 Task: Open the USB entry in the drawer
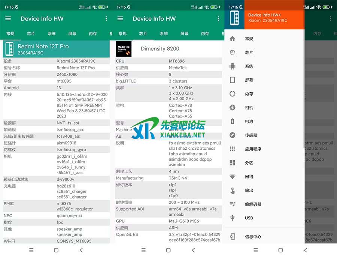(x=249, y=218)
